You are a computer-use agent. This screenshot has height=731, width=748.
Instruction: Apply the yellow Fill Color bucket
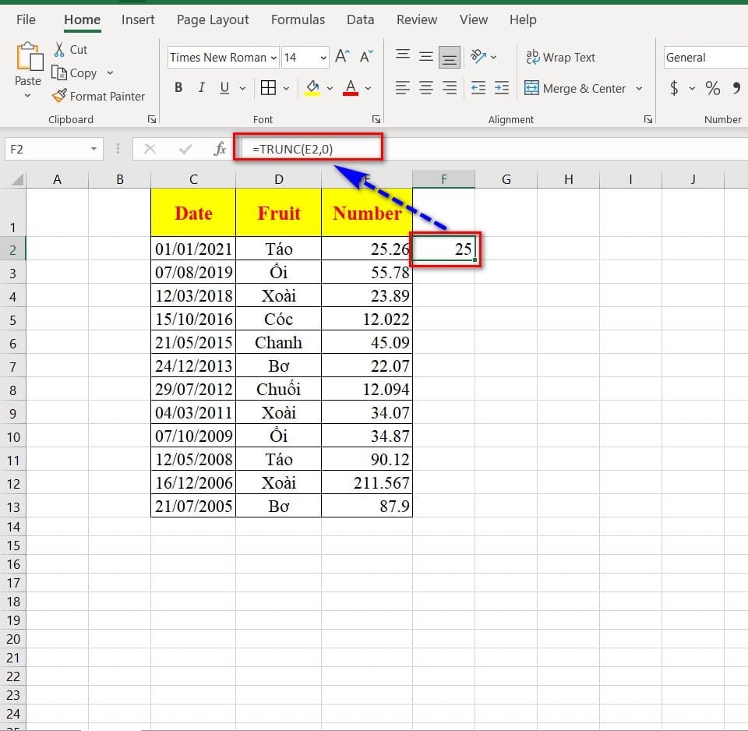pyautogui.click(x=313, y=88)
